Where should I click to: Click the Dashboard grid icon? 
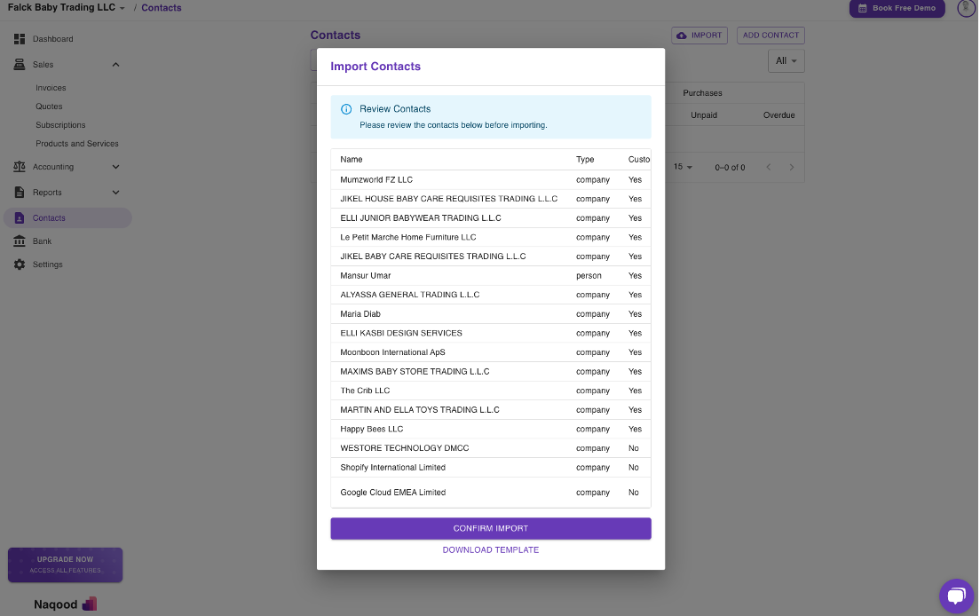pos(20,39)
